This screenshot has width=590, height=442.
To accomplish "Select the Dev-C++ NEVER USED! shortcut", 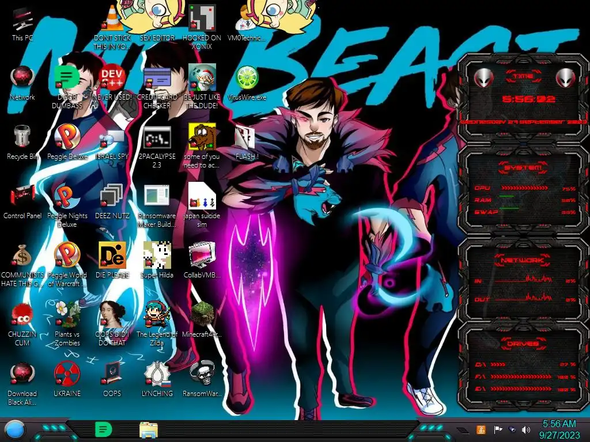I will tap(112, 83).
